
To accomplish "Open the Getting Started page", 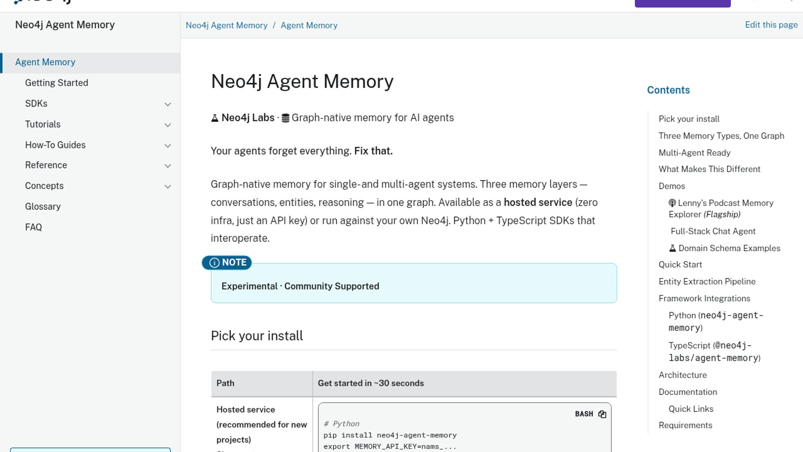I will [x=56, y=83].
